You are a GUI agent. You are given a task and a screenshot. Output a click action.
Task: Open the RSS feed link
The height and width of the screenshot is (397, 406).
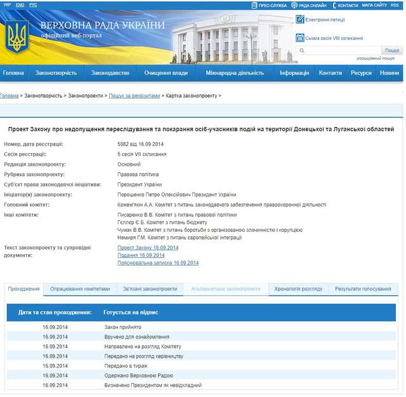point(395,5)
